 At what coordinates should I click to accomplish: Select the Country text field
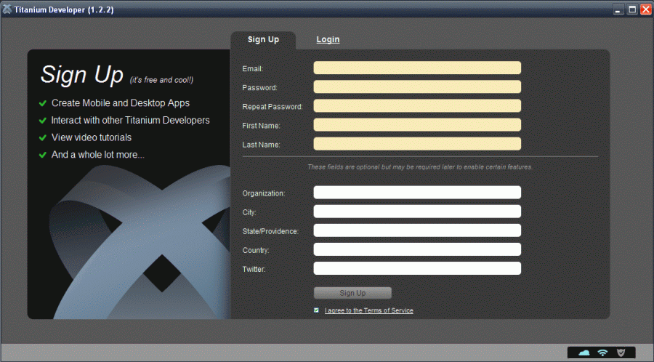[x=417, y=249]
